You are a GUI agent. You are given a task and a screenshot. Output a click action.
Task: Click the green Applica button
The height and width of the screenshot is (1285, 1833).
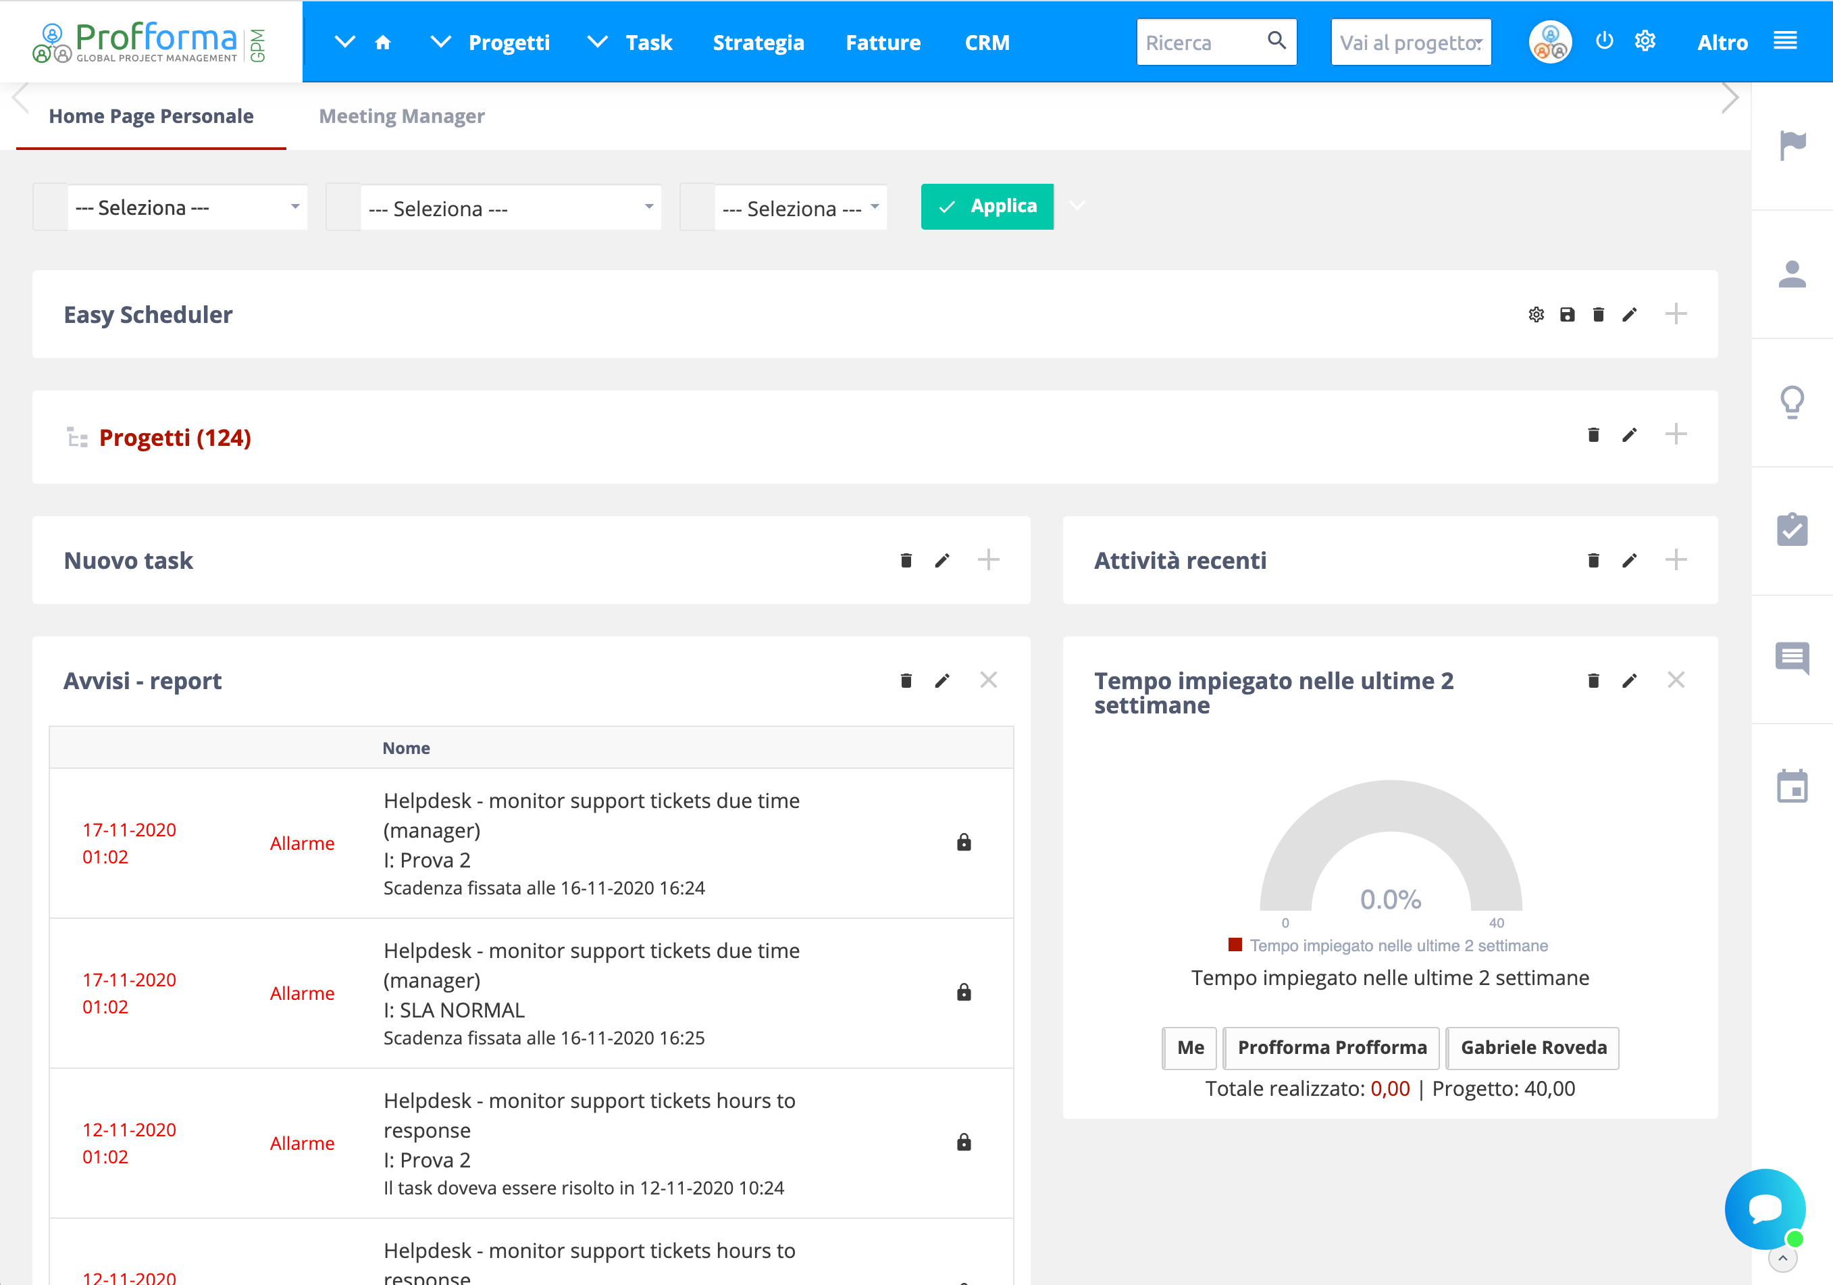(x=987, y=207)
